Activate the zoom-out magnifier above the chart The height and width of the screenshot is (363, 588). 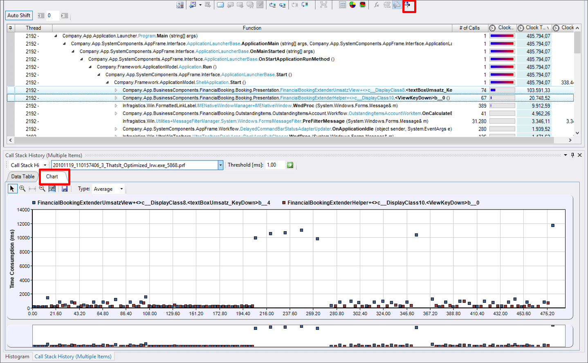(41, 188)
